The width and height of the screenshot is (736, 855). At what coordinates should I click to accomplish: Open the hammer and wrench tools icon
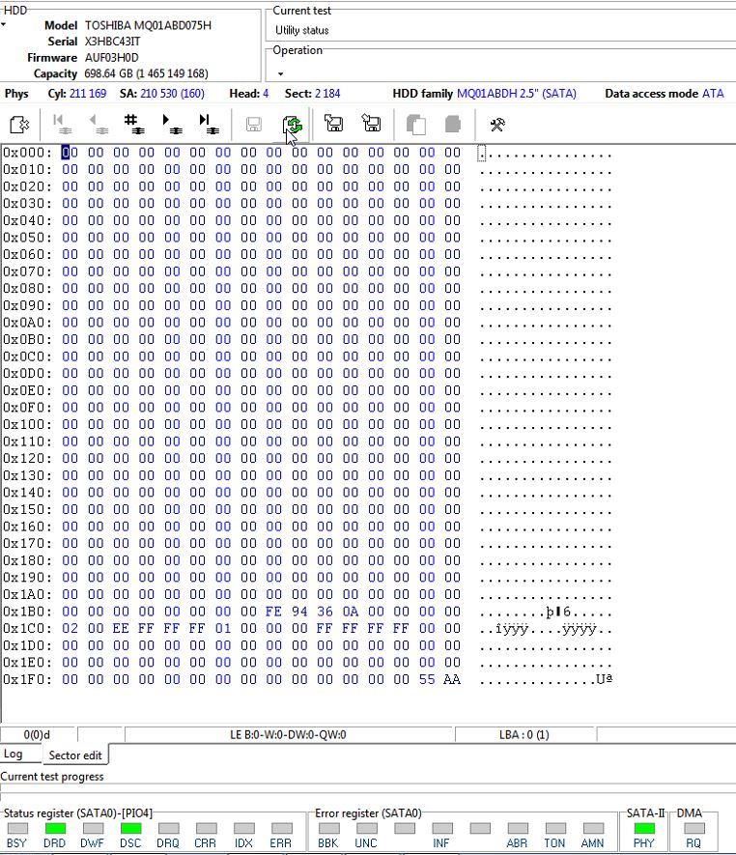tap(497, 125)
